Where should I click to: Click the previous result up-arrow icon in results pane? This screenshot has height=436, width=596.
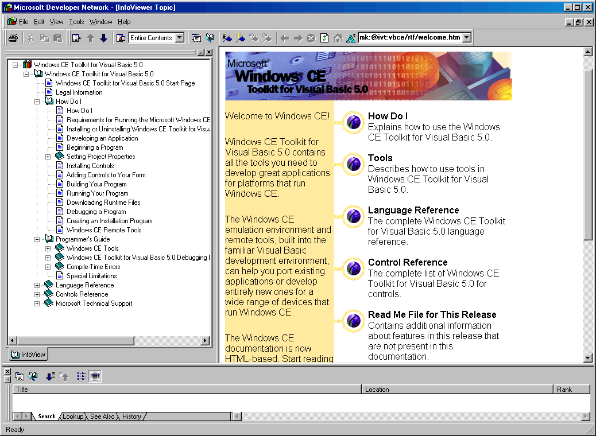64,376
